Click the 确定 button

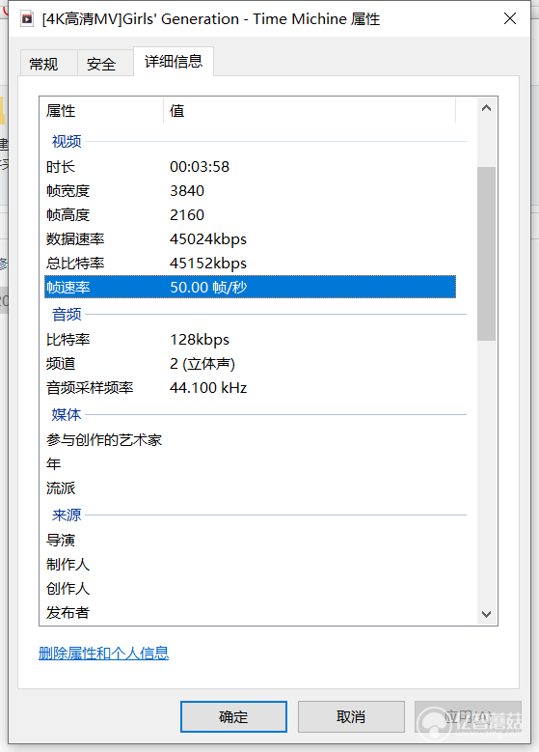coord(233,716)
